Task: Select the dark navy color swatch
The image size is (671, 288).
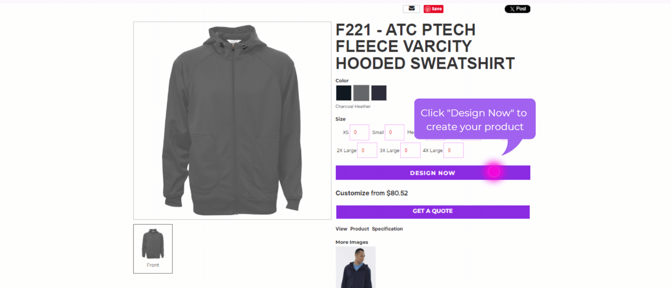Action: coord(379,93)
